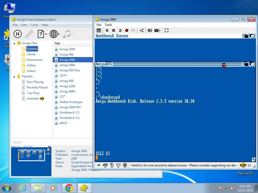This screenshot has width=258, height=193.
Task: Select Amiga 600 in the title list
Action: point(67,81)
